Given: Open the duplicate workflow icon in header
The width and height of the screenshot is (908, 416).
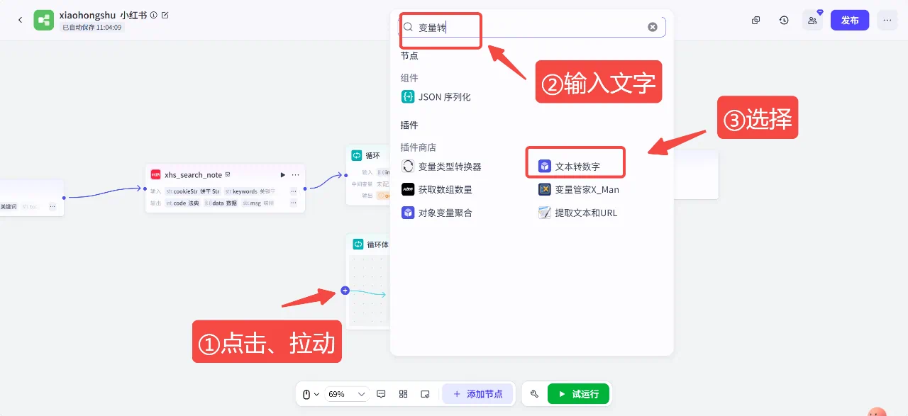Looking at the screenshot, I should (x=756, y=21).
